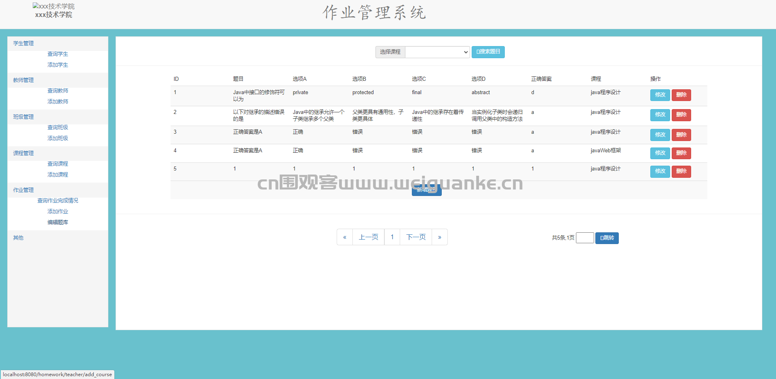Image resolution: width=776 pixels, height=379 pixels.
Task: Click the blue 新增 button below the table
Action: (x=426, y=190)
